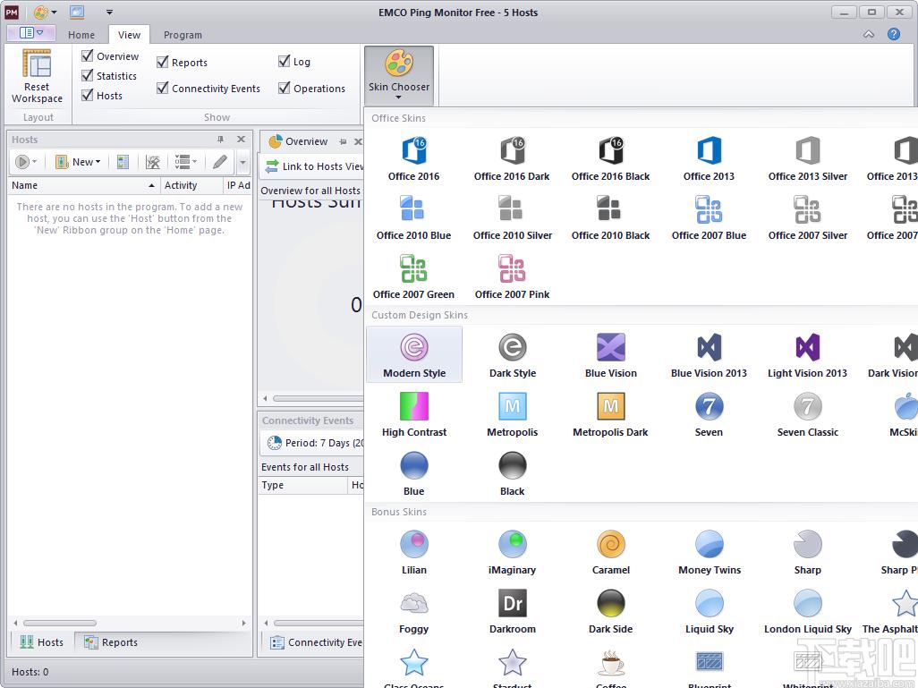This screenshot has height=688, width=918.
Task: Open the Connectivity Events bottom tab
Action: click(x=316, y=642)
